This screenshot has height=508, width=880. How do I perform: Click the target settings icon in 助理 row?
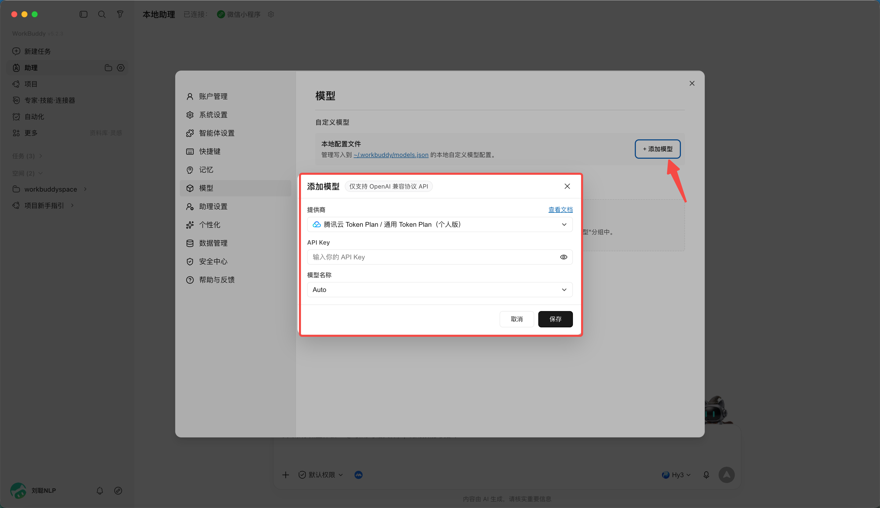pos(121,68)
